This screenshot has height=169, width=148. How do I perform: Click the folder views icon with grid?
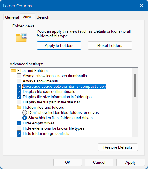tap(22, 37)
